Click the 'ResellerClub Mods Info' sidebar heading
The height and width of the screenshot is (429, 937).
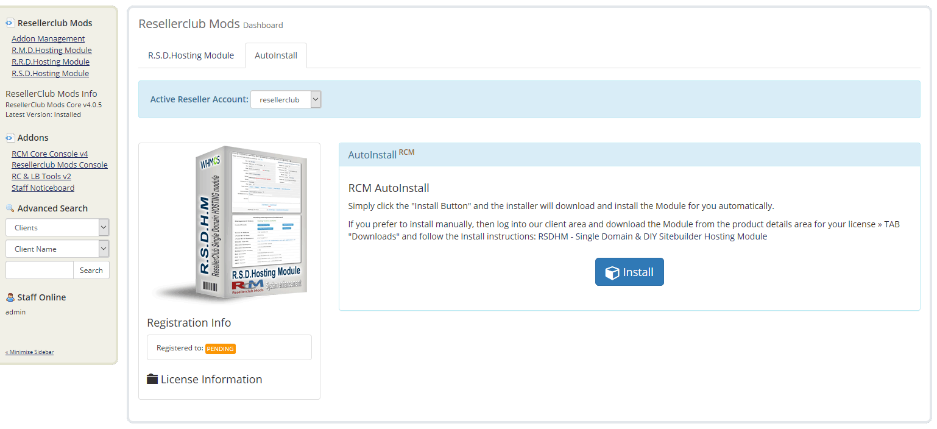pos(51,94)
